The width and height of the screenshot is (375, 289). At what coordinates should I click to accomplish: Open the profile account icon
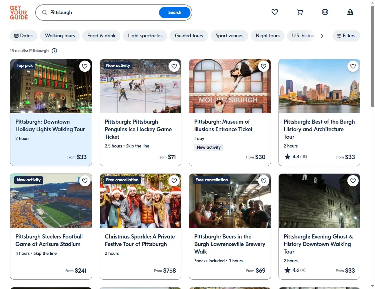350,12
